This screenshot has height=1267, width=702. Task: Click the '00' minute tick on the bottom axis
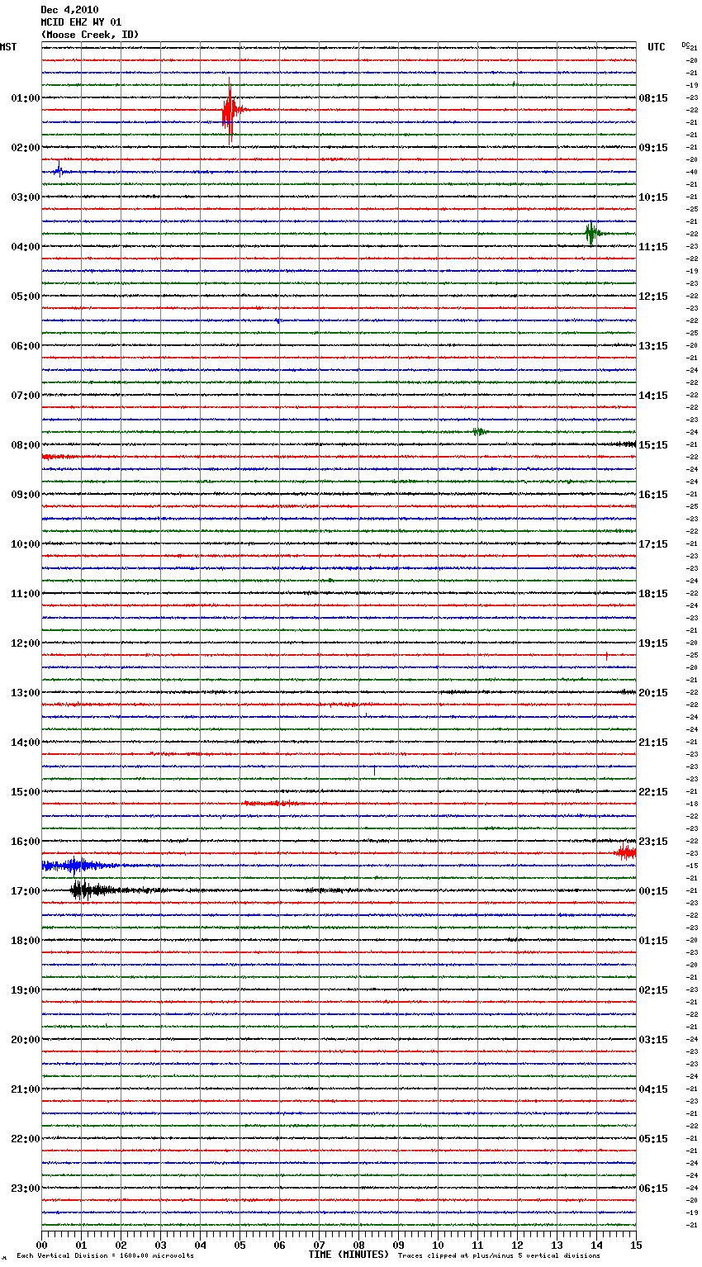coord(42,1245)
